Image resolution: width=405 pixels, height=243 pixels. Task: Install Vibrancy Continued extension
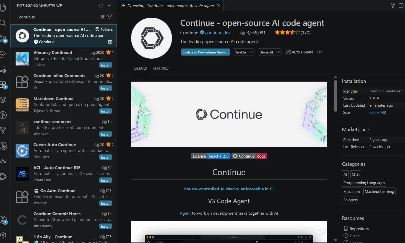coord(106,65)
